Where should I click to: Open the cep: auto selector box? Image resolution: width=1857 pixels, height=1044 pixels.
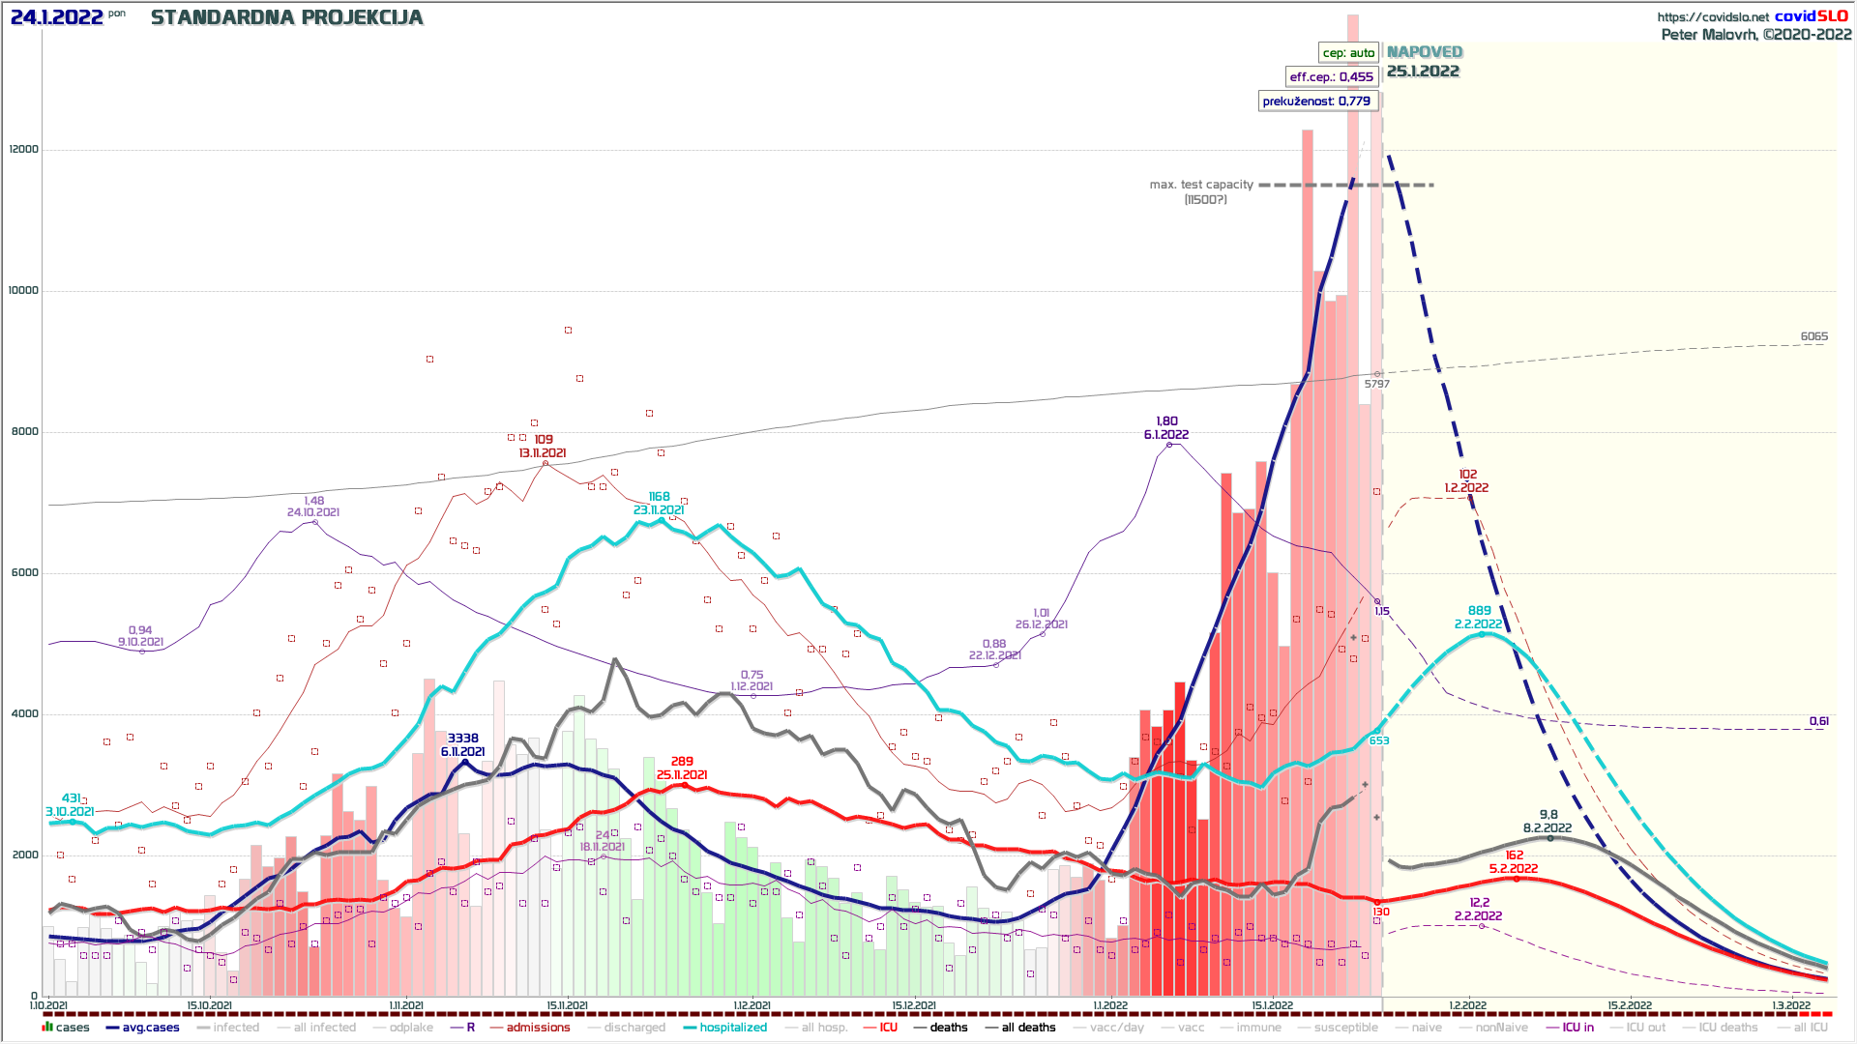(1348, 52)
